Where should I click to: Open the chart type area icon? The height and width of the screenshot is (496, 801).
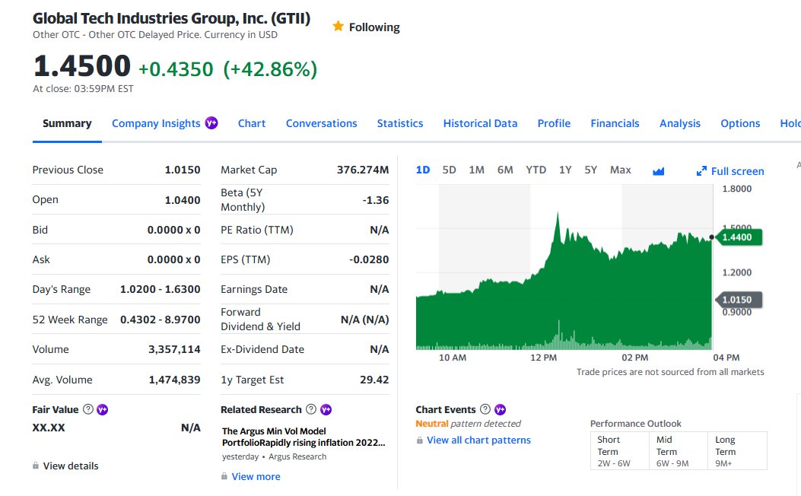click(x=659, y=171)
